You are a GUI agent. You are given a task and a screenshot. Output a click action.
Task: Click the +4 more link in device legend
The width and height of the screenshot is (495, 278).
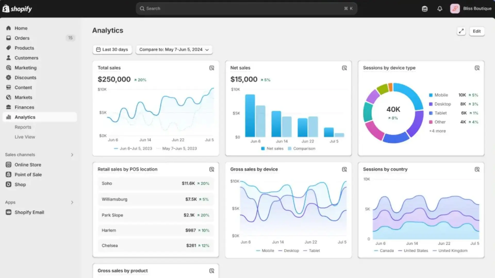click(x=438, y=131)
